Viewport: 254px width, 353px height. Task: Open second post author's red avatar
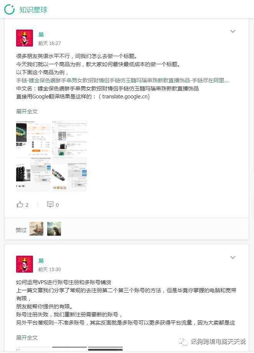[25, 264]
